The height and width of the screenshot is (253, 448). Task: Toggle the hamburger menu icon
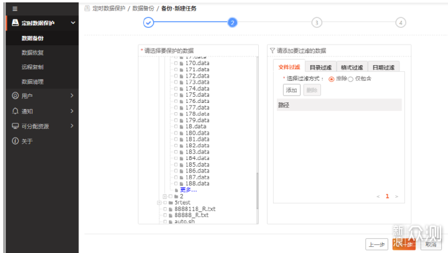click(15, 9)
